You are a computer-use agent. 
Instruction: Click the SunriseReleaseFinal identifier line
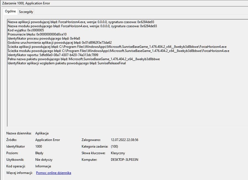click(x=66, y=63)
